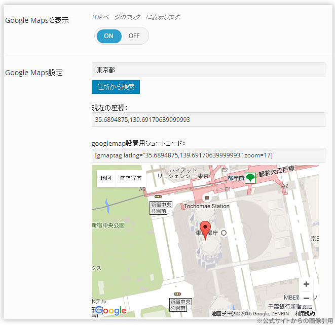
Task: Click the traffic light icon above 新宿中央公園南
Action: pyautogui.click(x=177, y=294)
